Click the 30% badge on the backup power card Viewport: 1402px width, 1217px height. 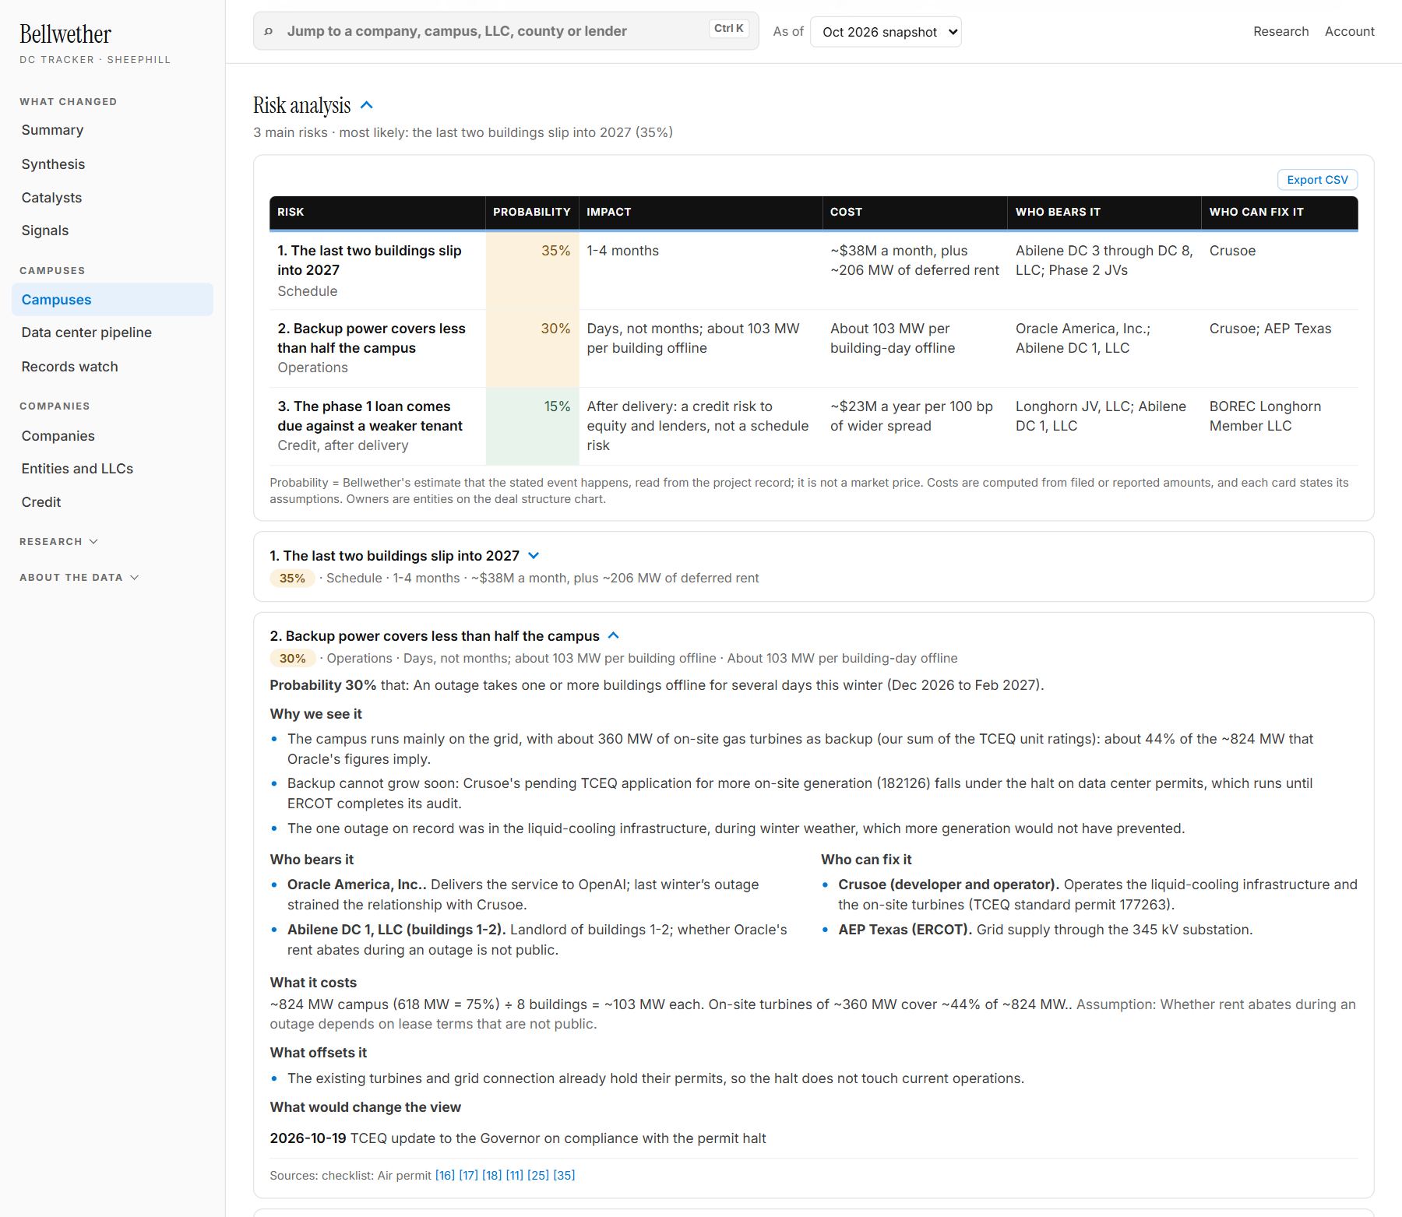292,658
